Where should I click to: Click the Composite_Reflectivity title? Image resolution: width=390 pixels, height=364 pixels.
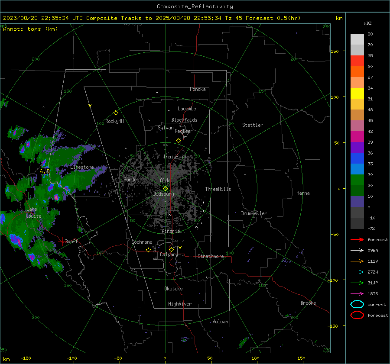coord(195,6)
